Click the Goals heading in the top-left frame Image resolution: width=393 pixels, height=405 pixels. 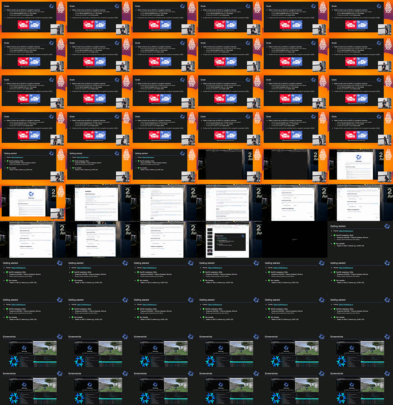pos(7,6)
